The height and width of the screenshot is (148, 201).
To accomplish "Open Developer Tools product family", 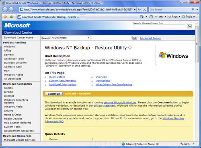I will click(x=14, y=59).
